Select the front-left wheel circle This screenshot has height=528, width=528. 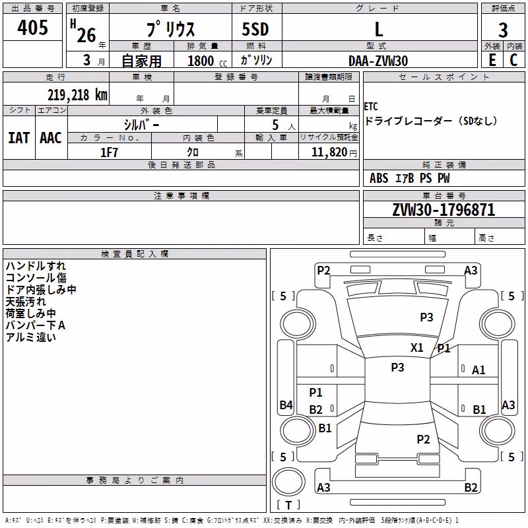[x=298, y=324]
